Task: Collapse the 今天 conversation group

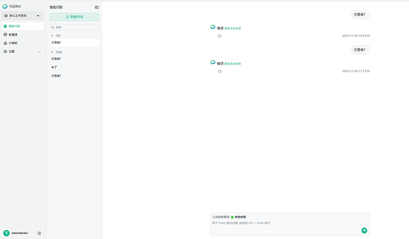Action: [52, 36]
